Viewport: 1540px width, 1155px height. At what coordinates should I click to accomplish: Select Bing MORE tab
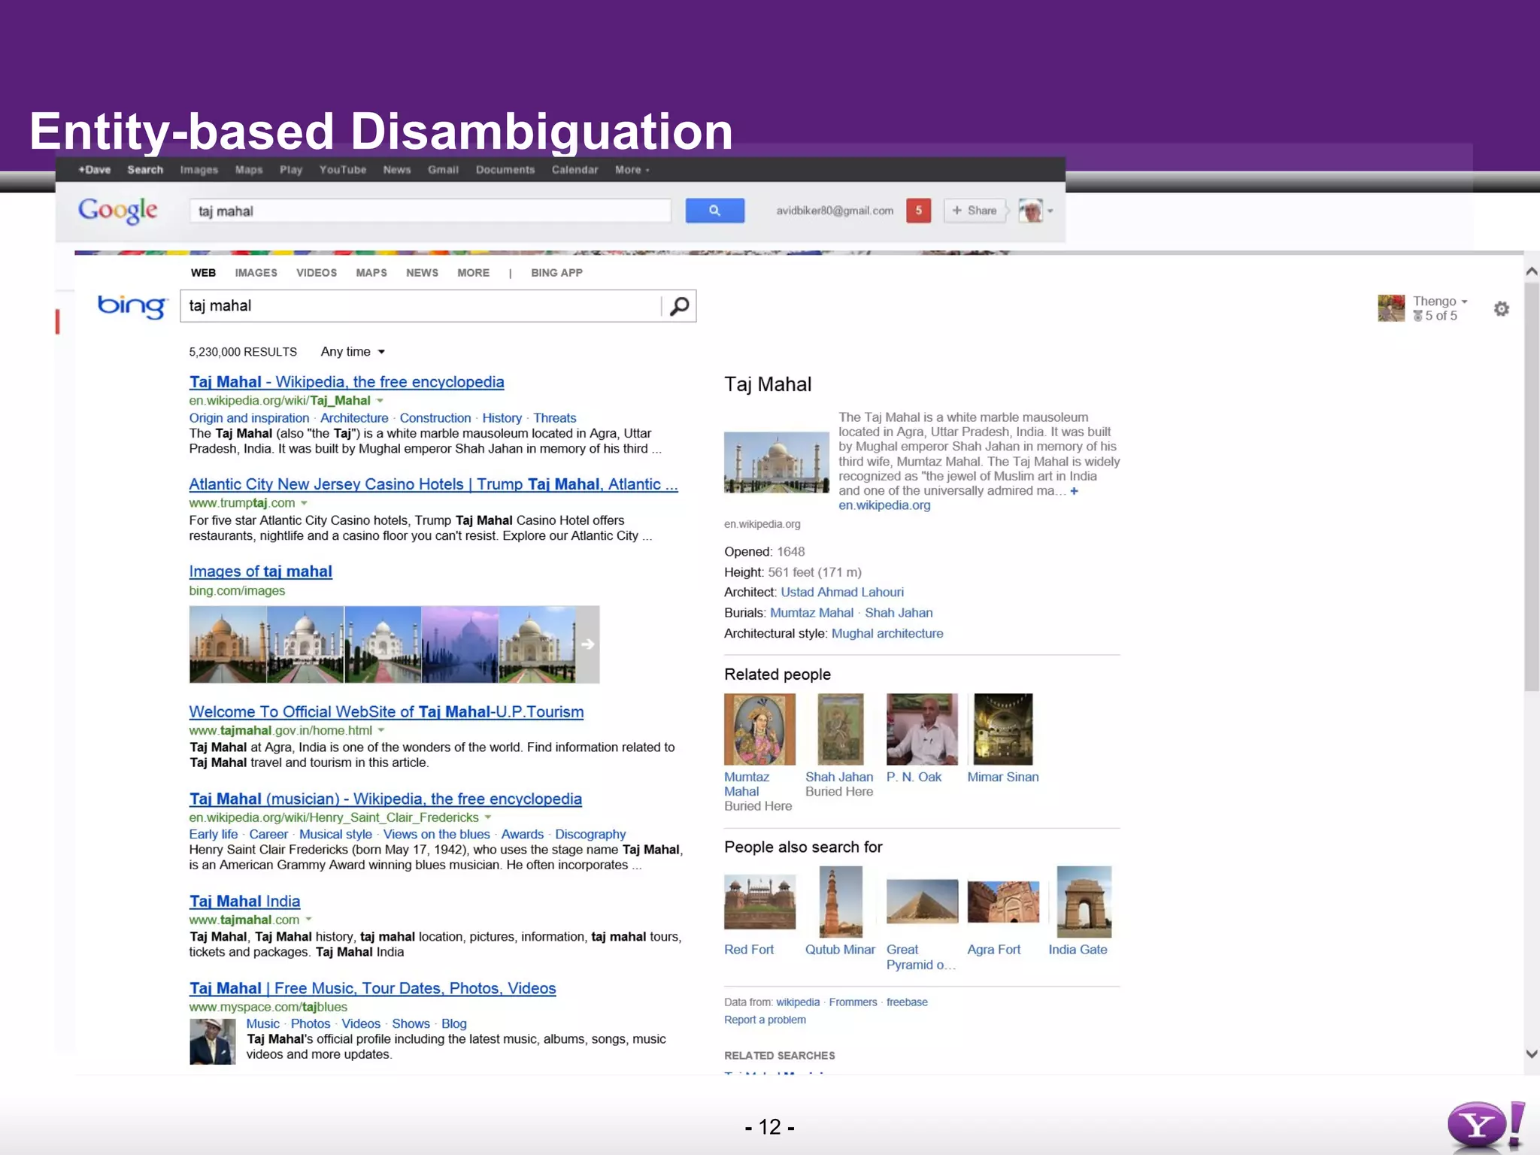(x=473, y=273)
